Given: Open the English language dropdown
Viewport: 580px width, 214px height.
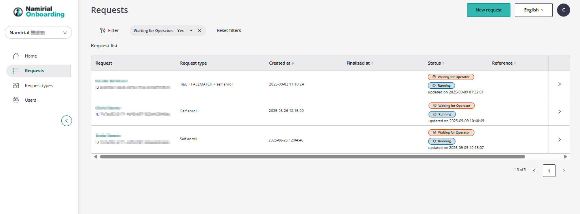Looking at the screenshot, I should point(533,10).
